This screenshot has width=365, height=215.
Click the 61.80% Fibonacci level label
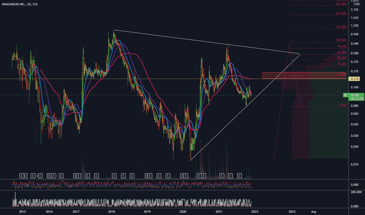(x=342, y=53)
